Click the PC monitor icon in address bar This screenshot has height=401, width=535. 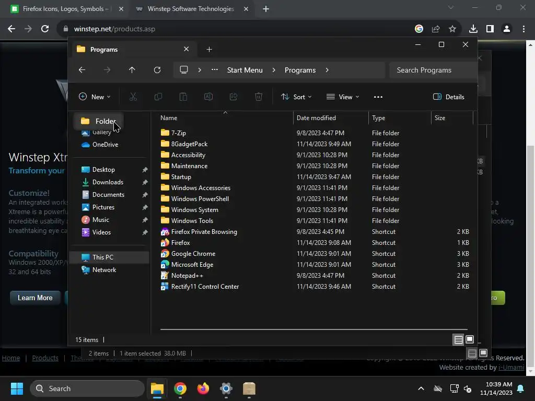click(184, 70)
